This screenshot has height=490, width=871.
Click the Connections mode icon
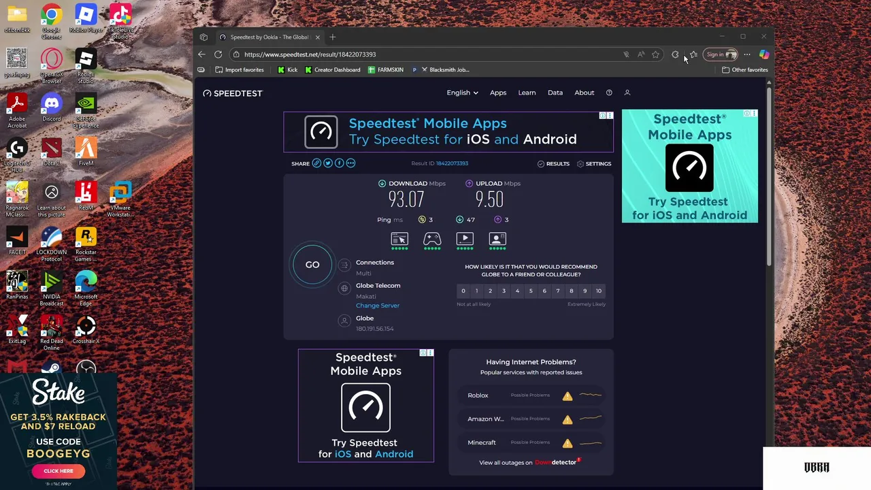point(344,265)
